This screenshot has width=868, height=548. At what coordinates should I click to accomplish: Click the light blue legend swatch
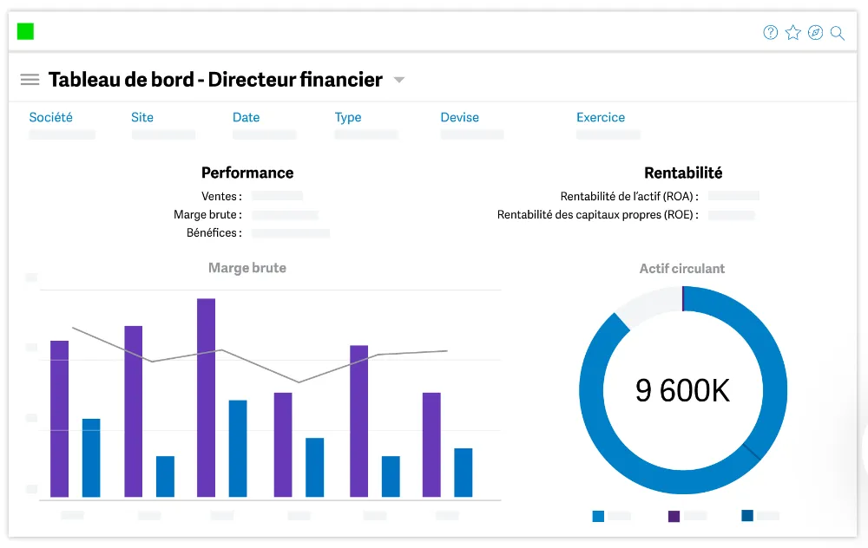click(598, 516)
